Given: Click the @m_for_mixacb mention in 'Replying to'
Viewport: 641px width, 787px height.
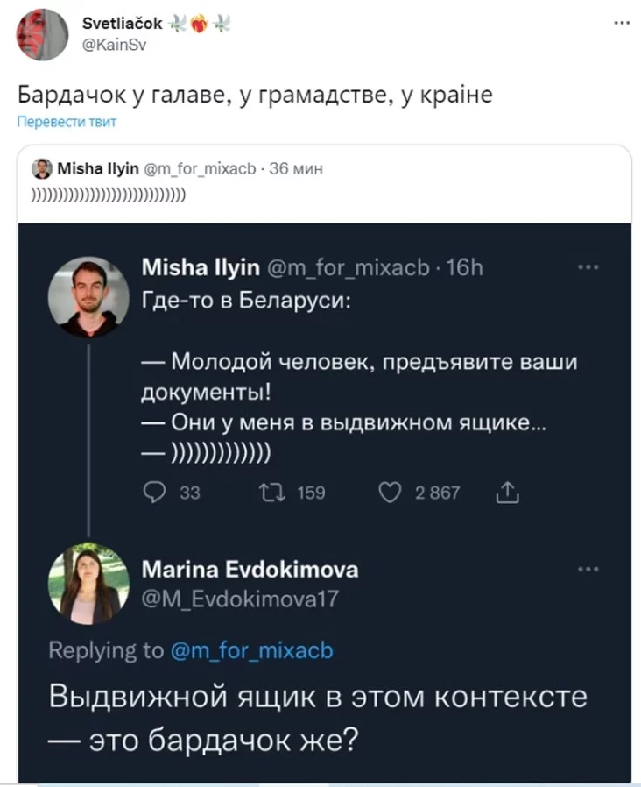Looking at the screenshot, I should (250, 650).
